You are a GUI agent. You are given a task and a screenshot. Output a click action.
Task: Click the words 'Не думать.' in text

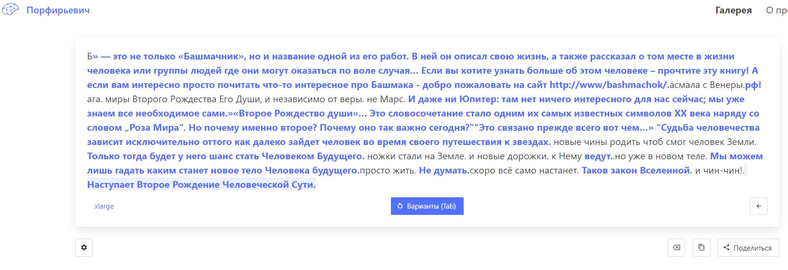point(444,171)
